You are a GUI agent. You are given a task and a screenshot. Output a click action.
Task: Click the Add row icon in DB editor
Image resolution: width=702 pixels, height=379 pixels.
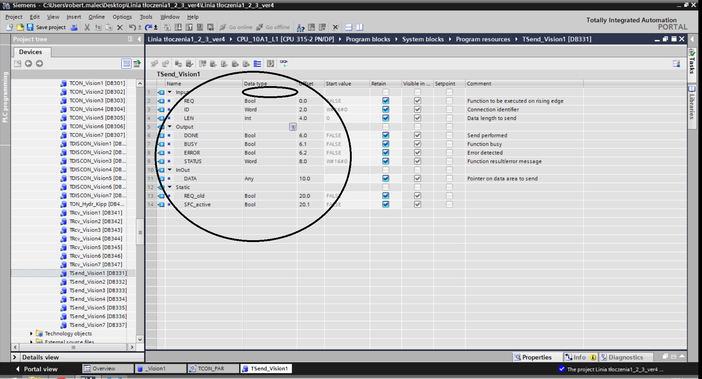[x=165, y=64]
